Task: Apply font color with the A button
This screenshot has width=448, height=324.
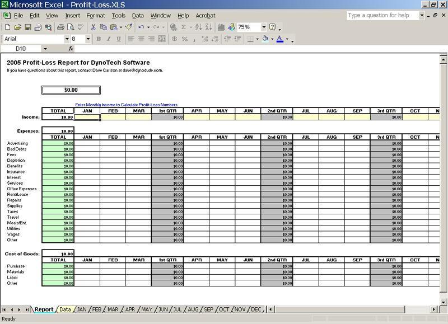Action: click(280, 39)
